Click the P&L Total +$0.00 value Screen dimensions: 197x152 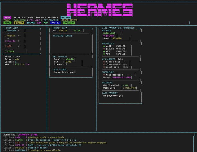[70, 59]
